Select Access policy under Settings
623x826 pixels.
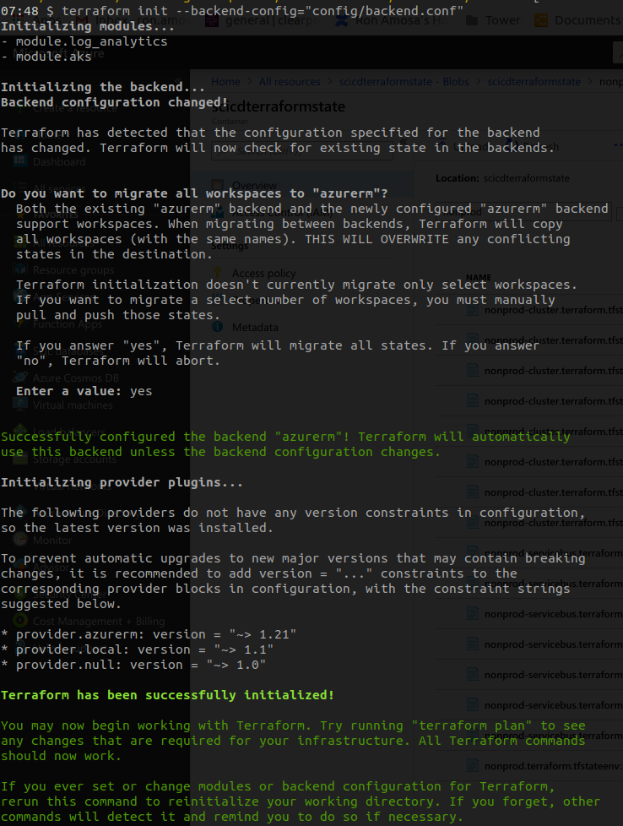click(x=264, y=273)
